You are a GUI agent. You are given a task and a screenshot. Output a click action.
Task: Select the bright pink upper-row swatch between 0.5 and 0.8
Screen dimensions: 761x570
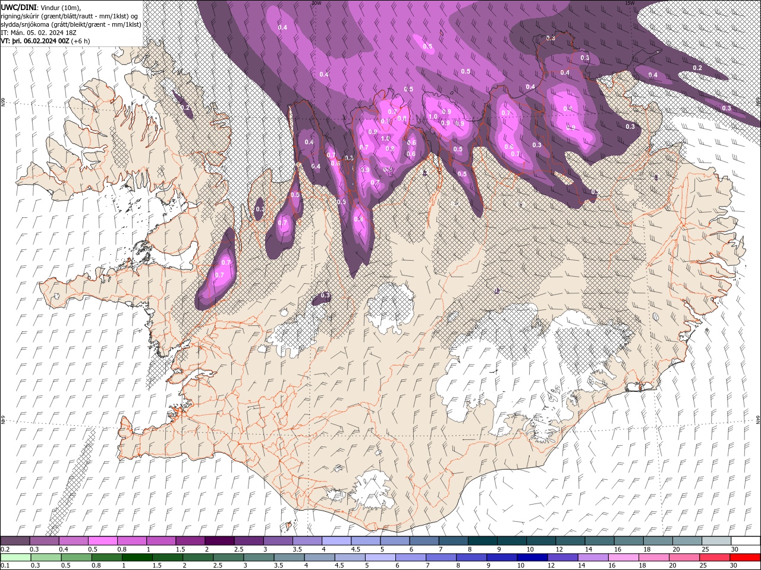[x=103, y=541]
